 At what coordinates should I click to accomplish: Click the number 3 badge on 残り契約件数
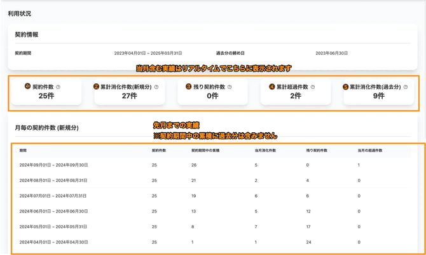189,86
